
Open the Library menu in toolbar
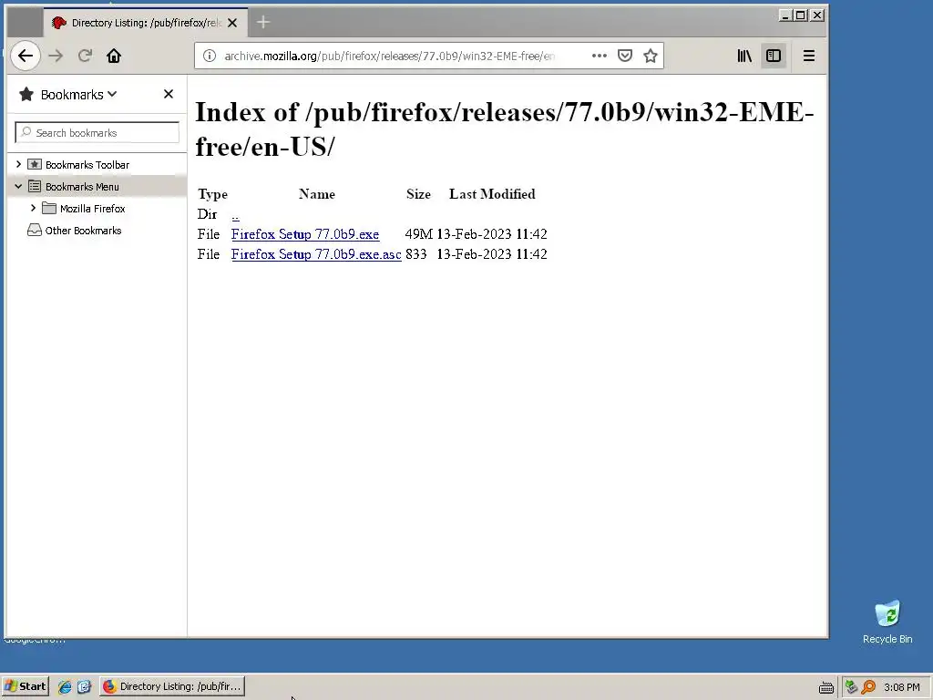click(x=744, y=56)
